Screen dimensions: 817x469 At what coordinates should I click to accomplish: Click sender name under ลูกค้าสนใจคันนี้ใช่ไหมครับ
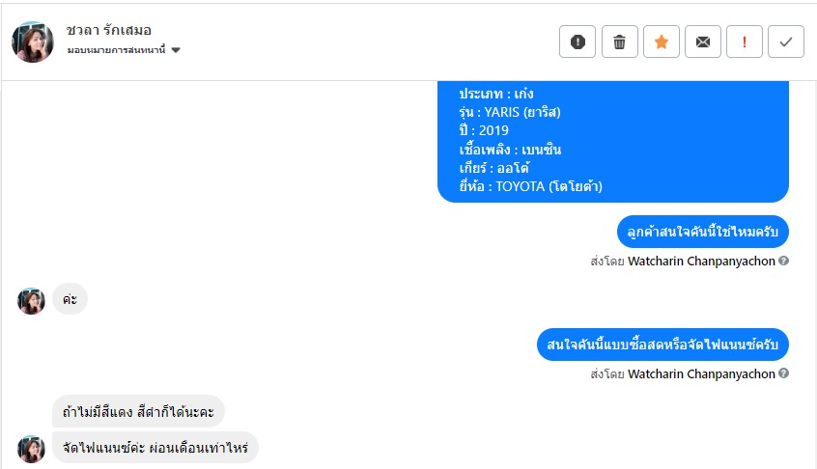click(x=701, y=261)
